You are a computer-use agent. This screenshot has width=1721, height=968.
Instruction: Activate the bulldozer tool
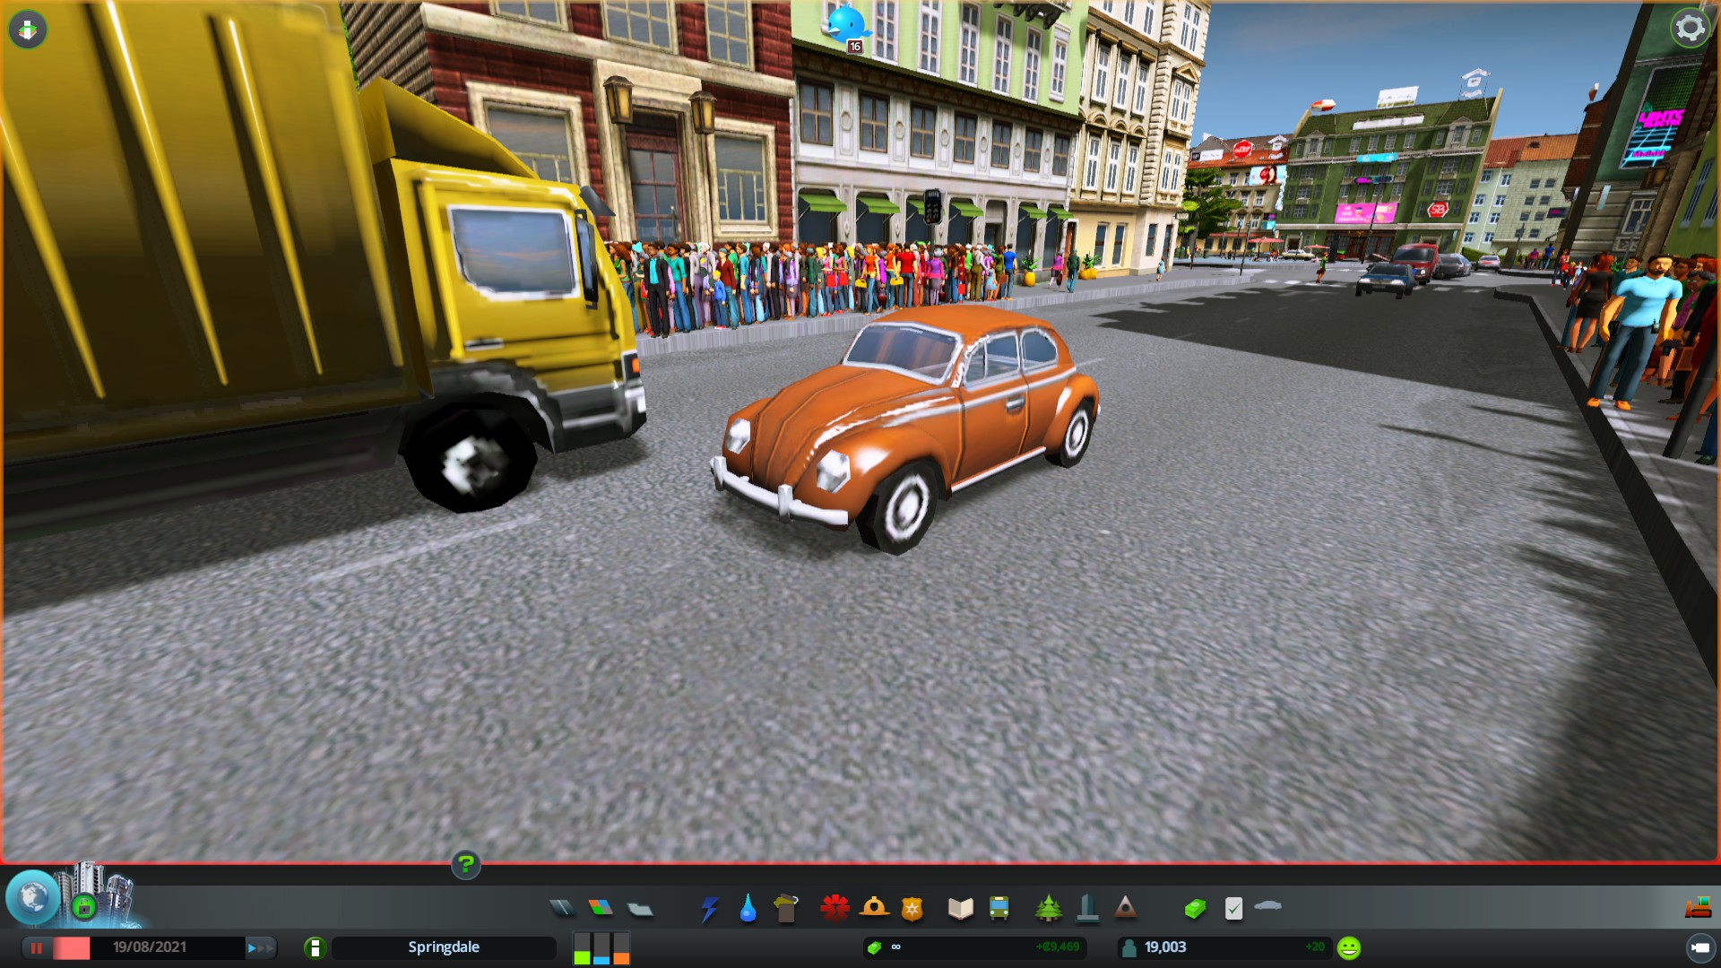tap(1698, 909)
